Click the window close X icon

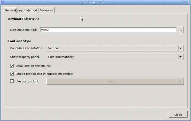188,2
